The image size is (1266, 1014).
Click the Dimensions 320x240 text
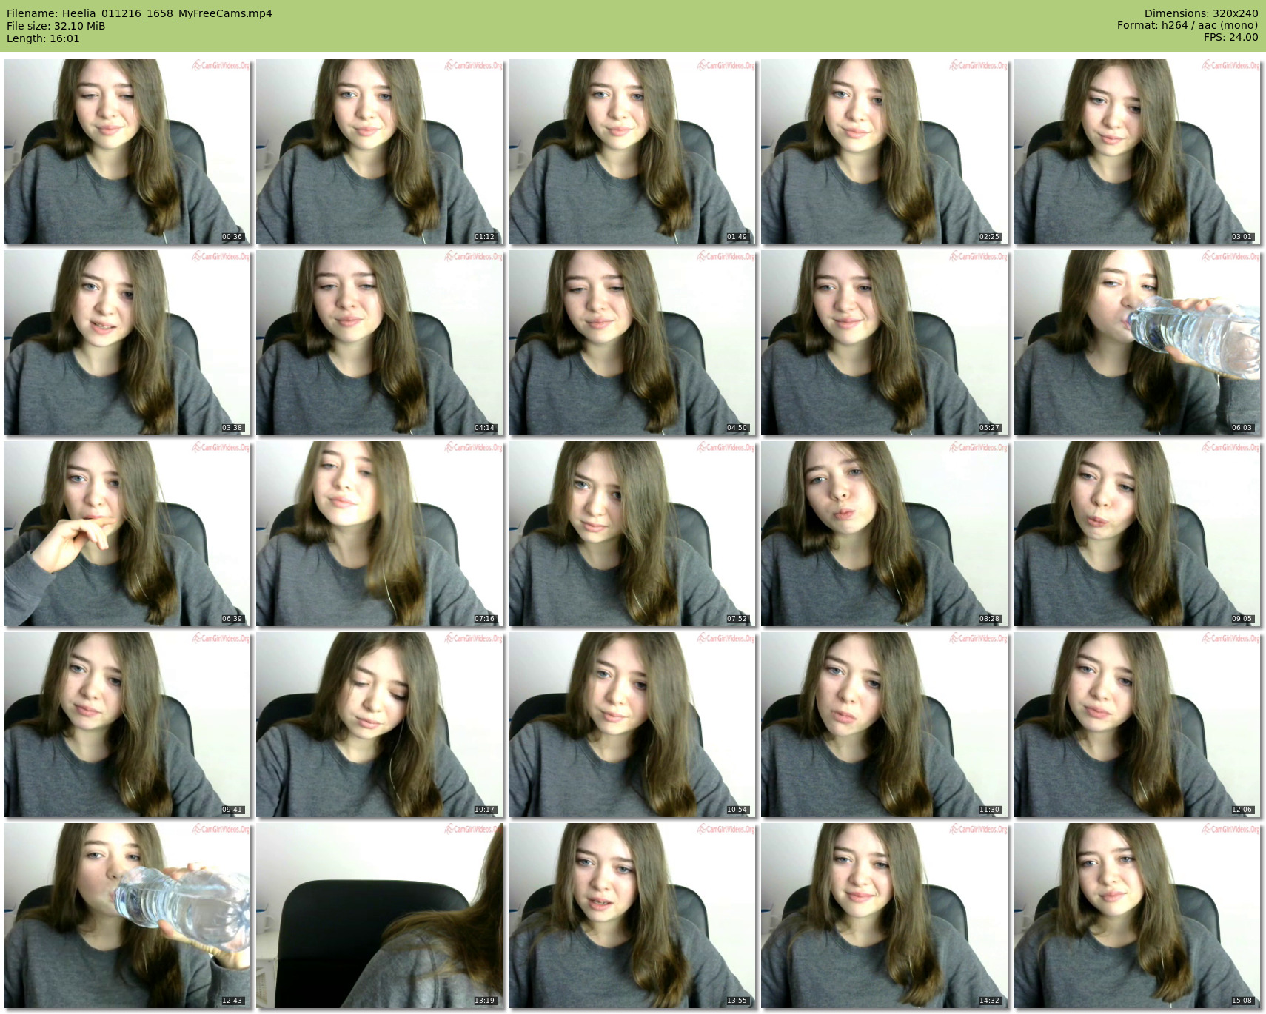[x=1201, y=13]
